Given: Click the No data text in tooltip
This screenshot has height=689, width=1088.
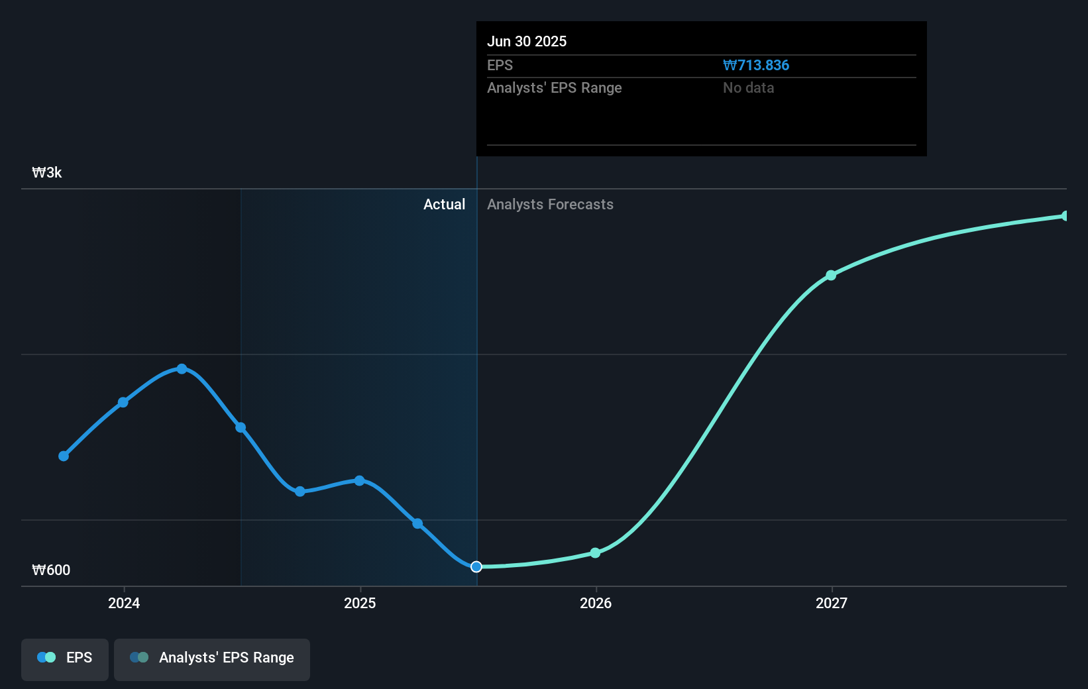Looking at the screenshot, I should point(748,87).
